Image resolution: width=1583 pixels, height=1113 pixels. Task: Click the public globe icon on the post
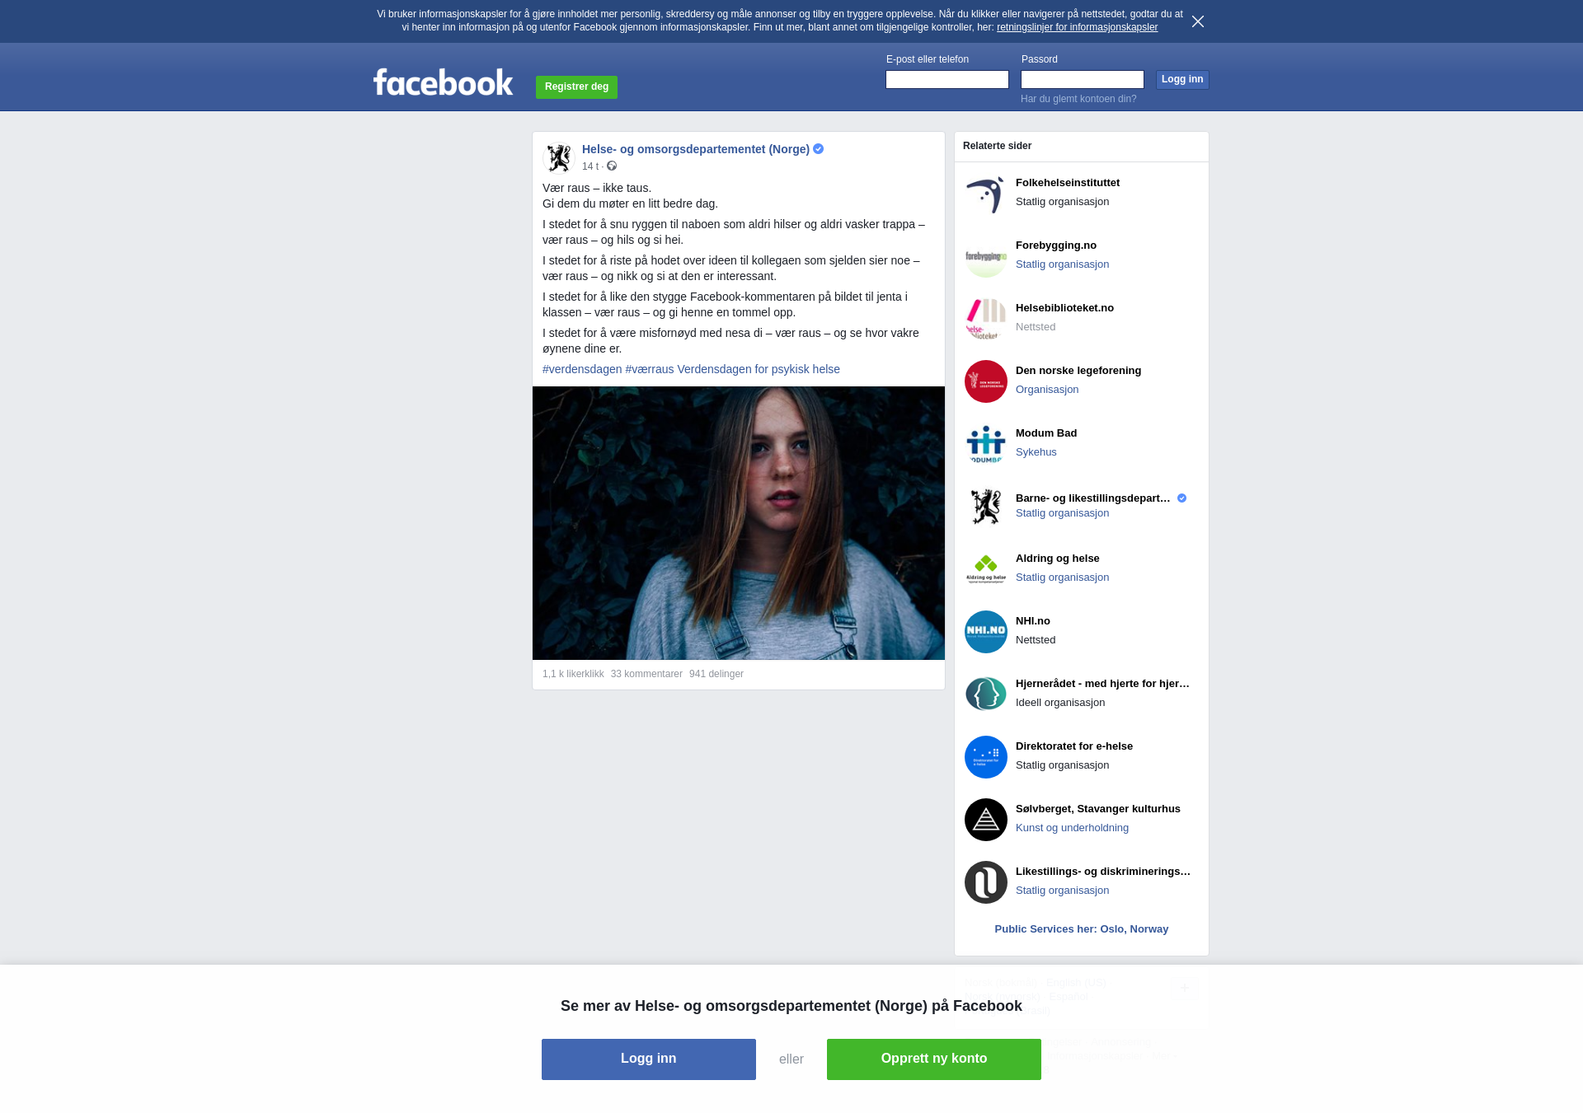point(612,166)
